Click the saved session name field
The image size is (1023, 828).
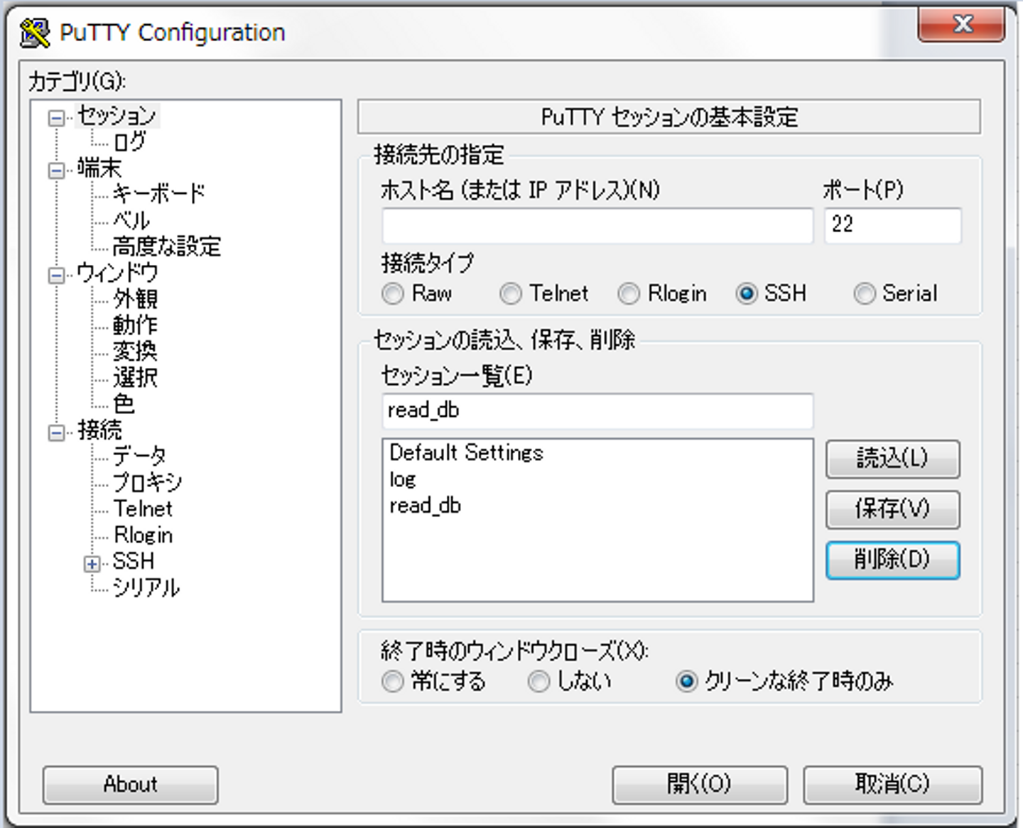(x=597, y=411)
